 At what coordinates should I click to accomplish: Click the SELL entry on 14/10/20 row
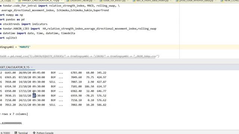[x=52, y=82]
